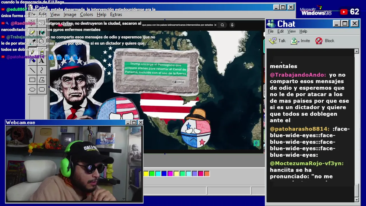Pick the bright green color swatch

152,174
